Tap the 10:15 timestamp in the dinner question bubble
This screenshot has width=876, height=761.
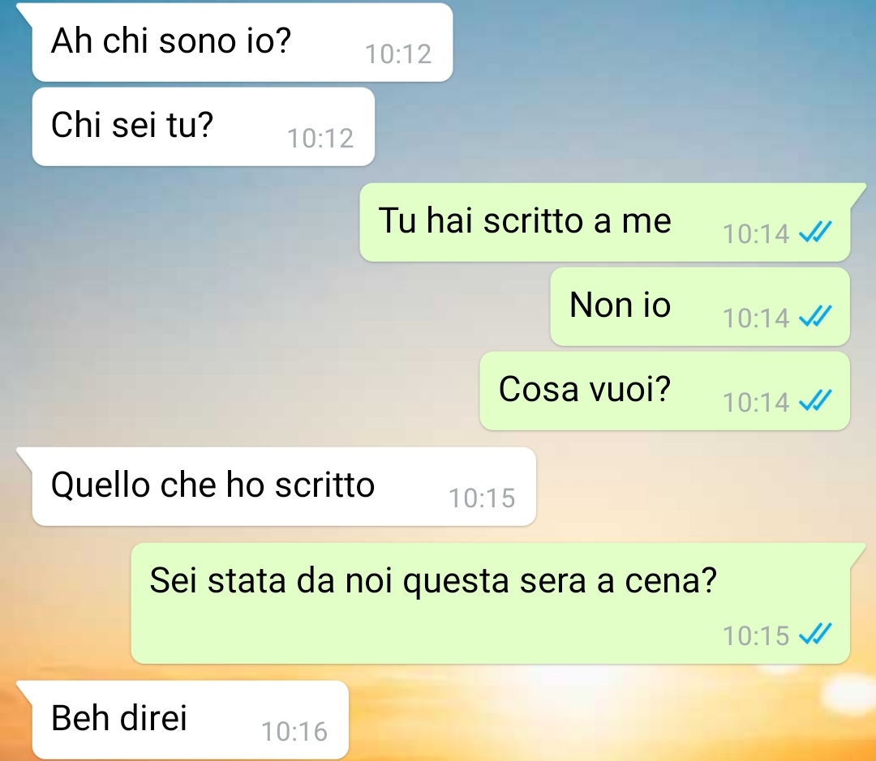tap(756, 636)
